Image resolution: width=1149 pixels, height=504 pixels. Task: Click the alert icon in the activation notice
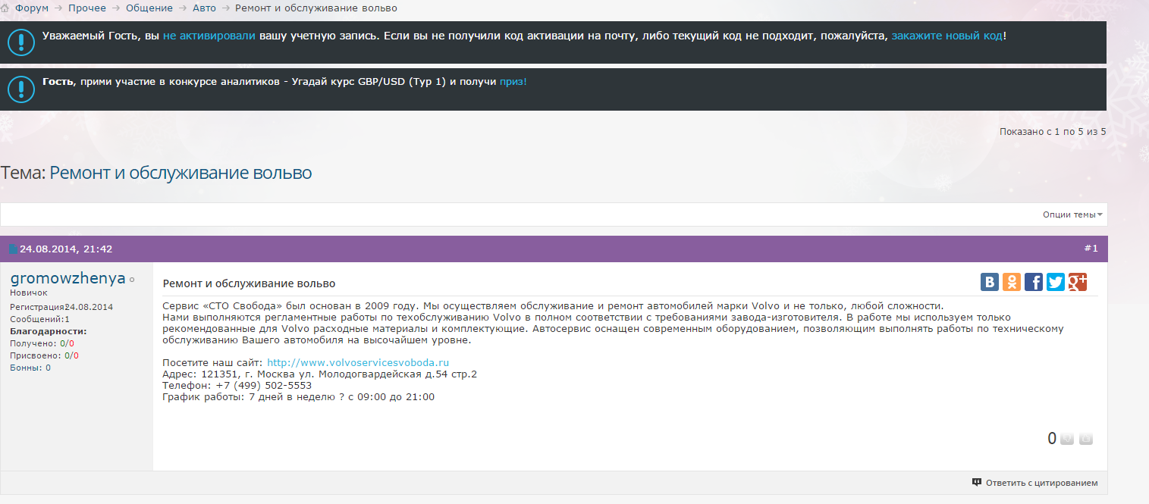(21, 42)
